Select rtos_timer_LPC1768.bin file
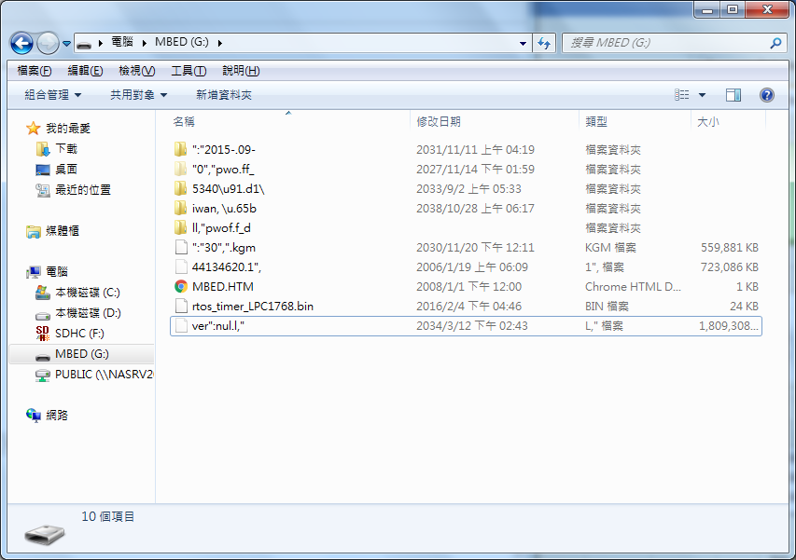 pyautogui.click(x=252, y=307)
